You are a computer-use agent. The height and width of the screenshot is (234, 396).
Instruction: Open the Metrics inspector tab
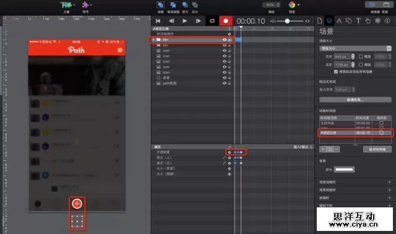coord(339,20)
